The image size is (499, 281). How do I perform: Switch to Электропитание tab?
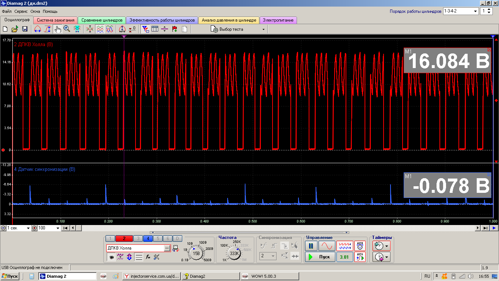(278, 20)
